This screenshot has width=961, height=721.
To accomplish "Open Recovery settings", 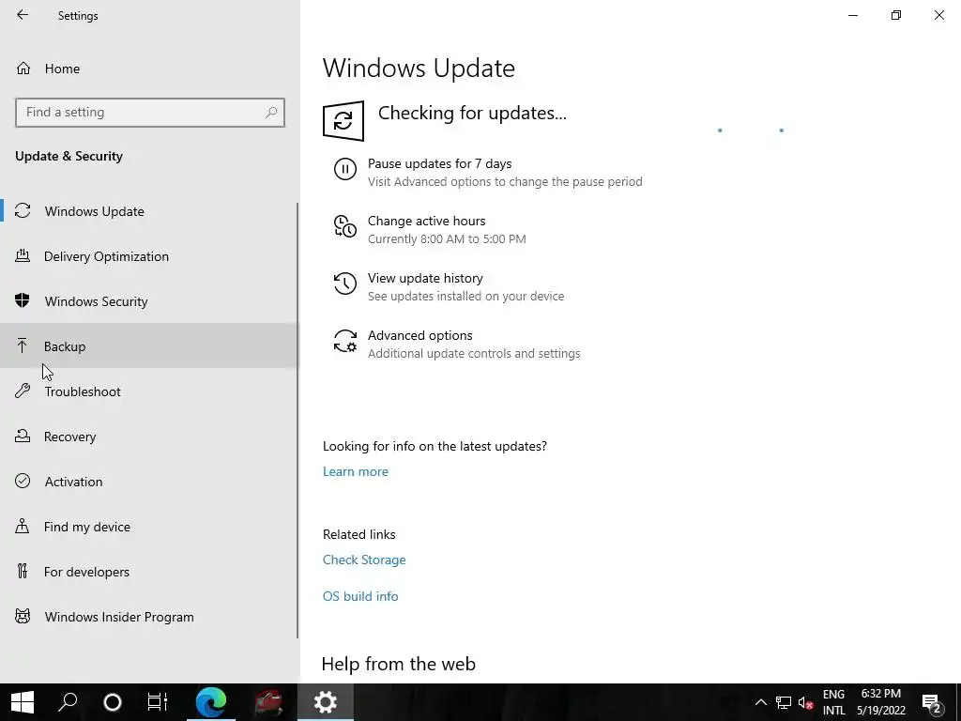I will [149, 437].
